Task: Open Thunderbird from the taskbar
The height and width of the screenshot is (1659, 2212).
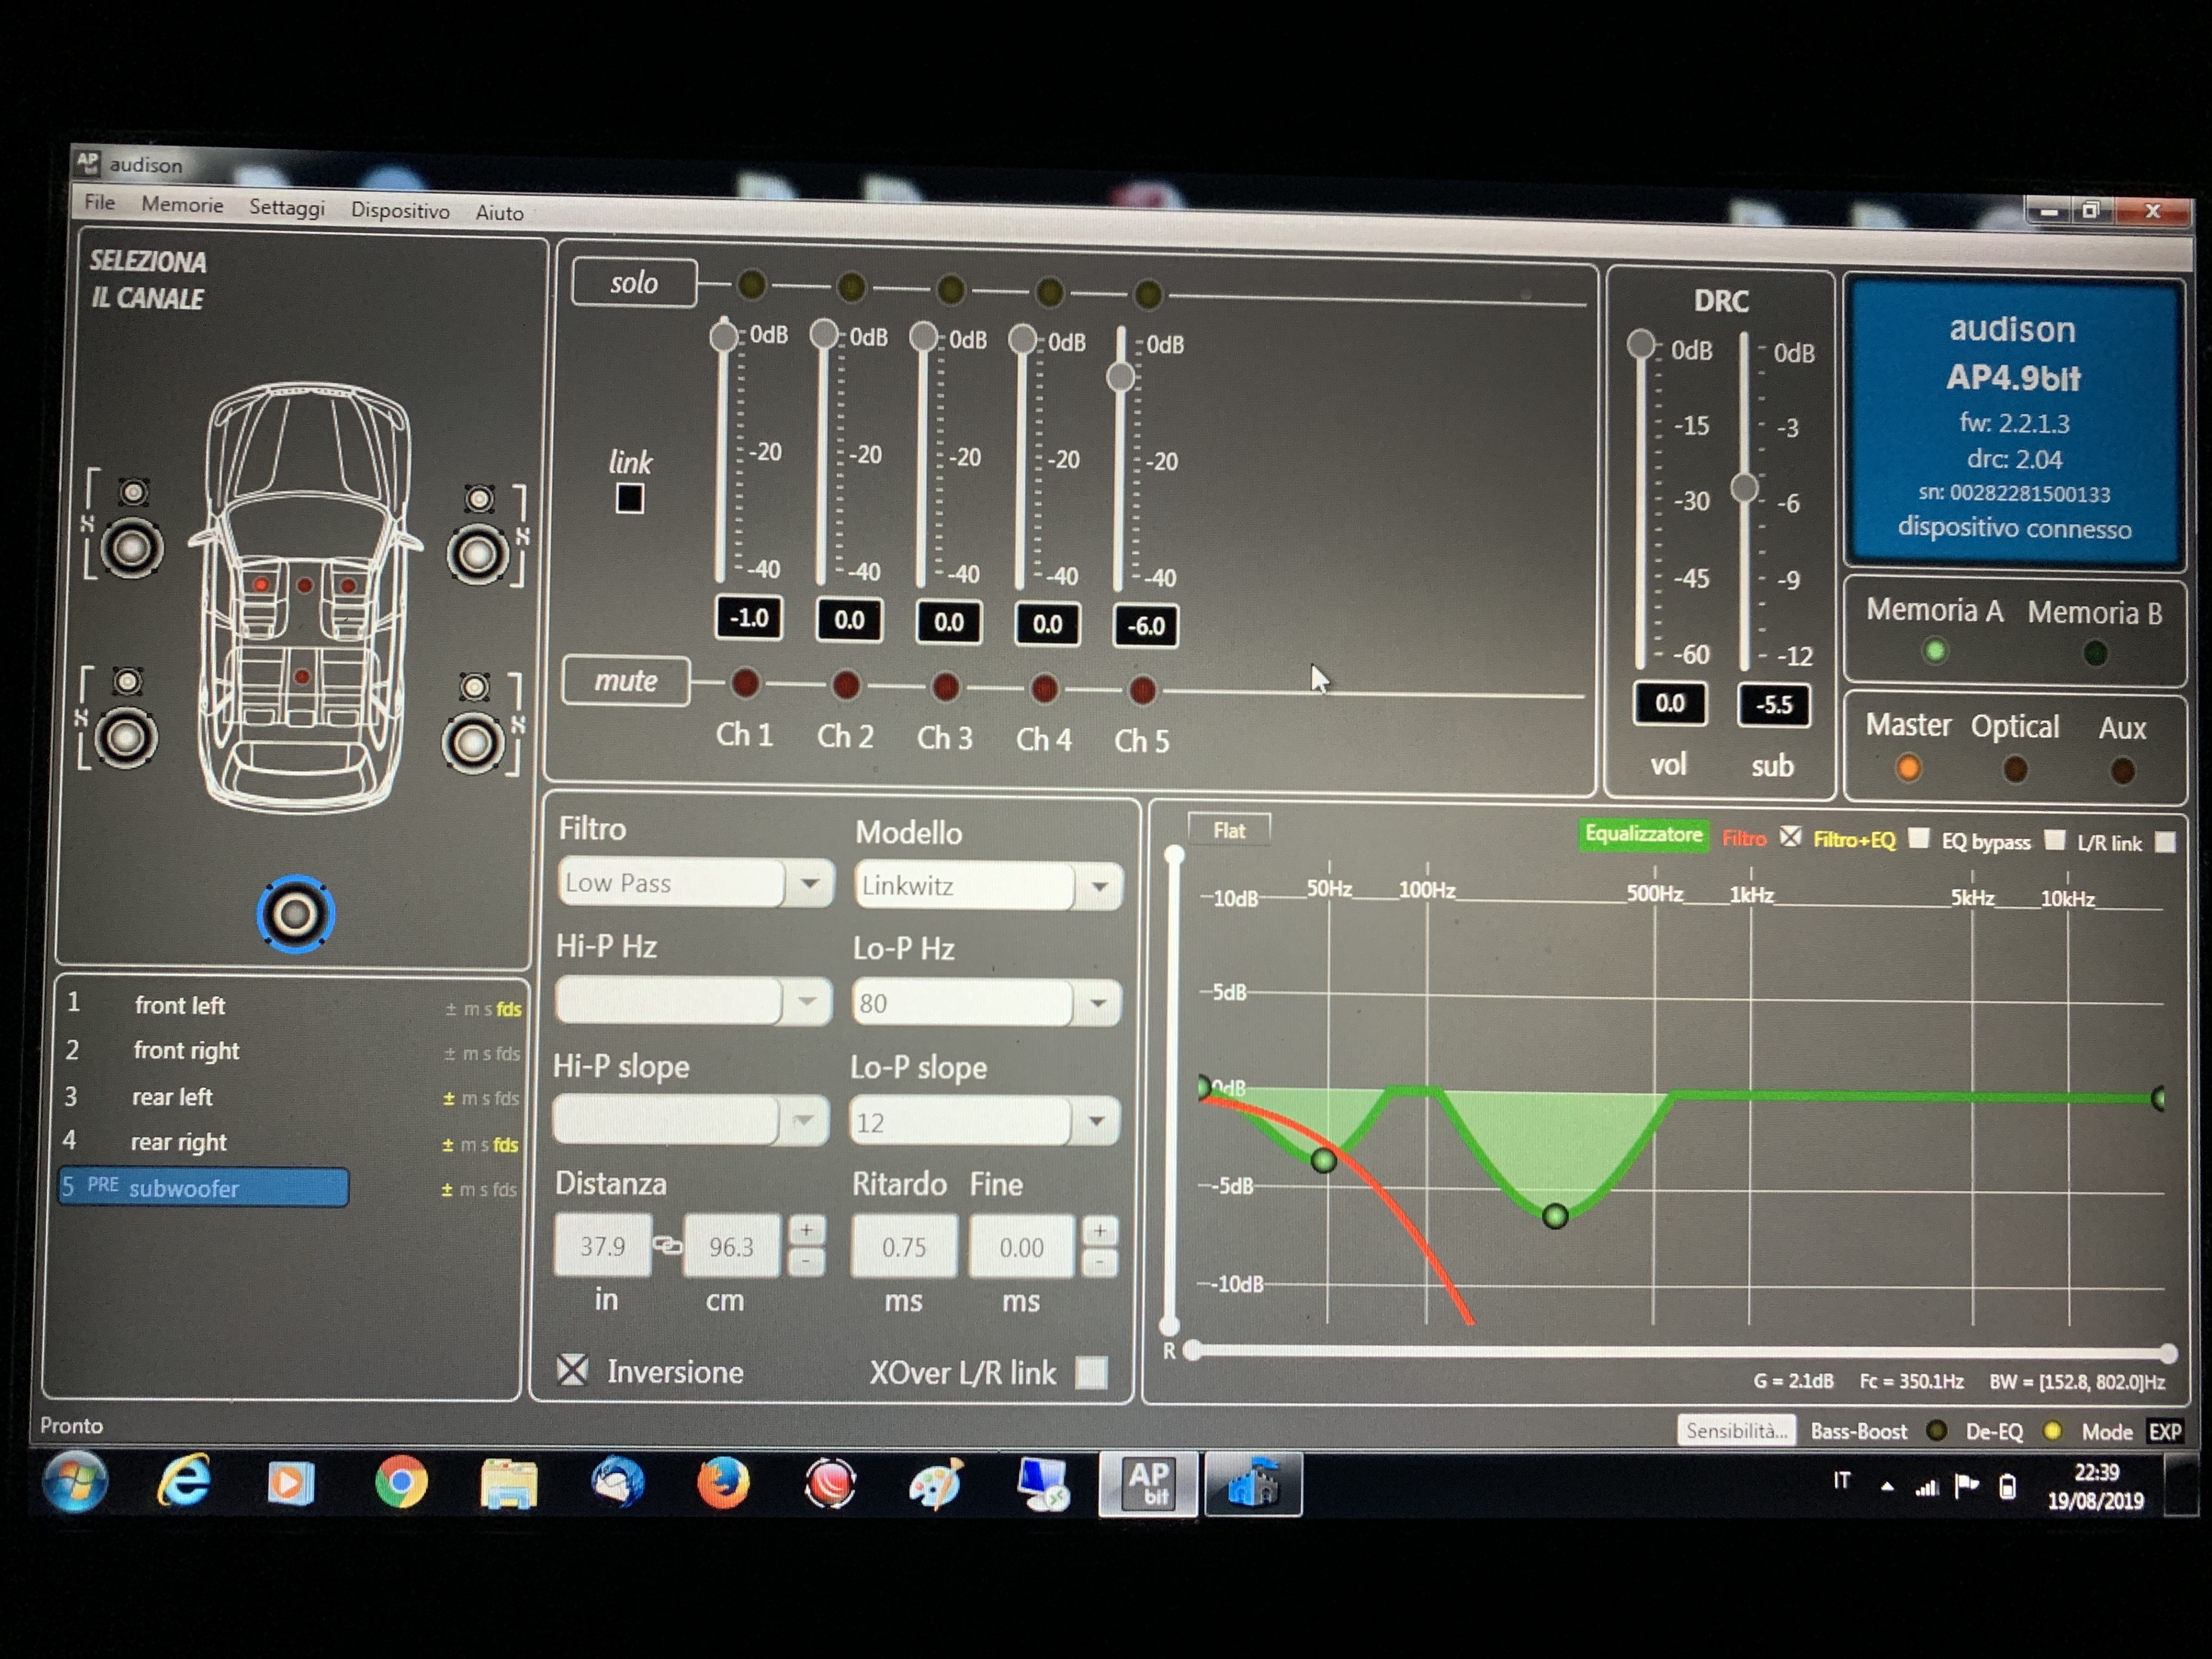Action: point(617,1482)
